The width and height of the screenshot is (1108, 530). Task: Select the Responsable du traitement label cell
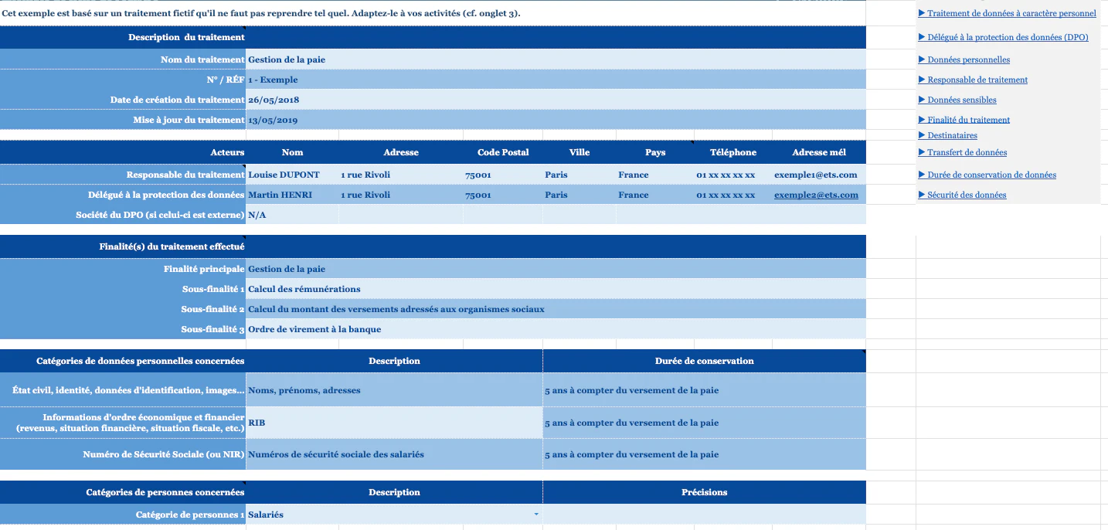[x=123, y=175]
